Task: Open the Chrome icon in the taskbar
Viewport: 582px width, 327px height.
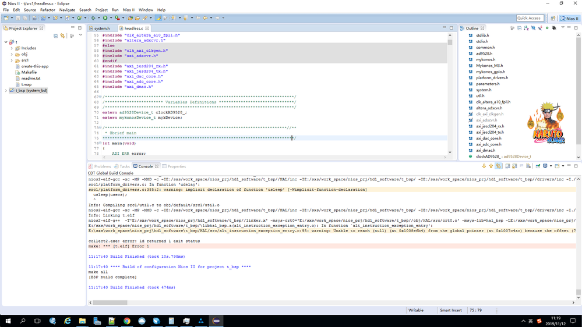Action: (126, 321)
